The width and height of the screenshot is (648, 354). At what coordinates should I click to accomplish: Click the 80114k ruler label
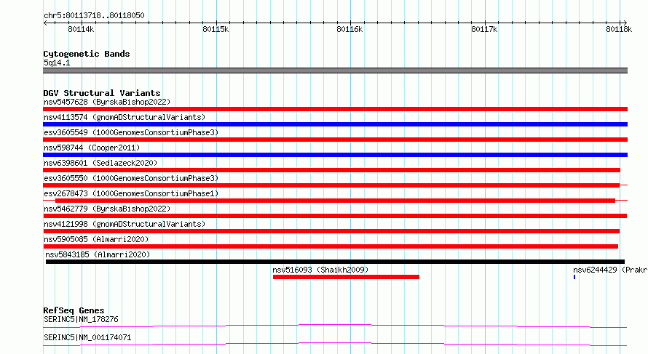coord(81,29)
